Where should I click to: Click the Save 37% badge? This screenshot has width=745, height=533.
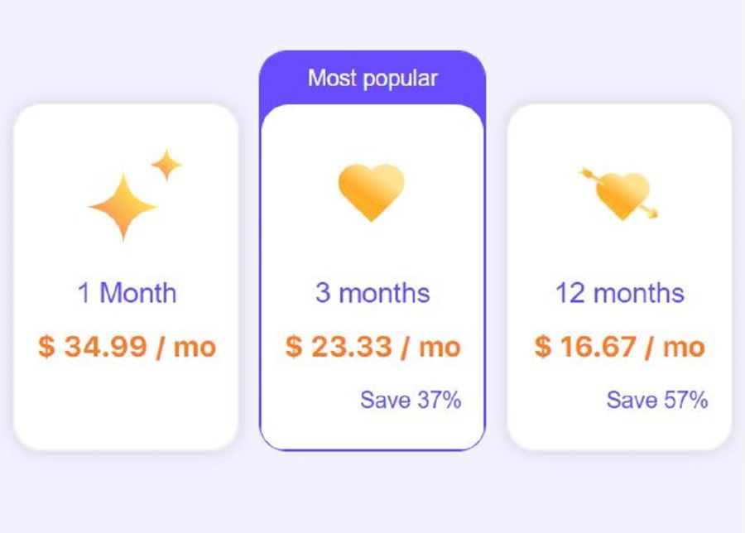(412, 400)
